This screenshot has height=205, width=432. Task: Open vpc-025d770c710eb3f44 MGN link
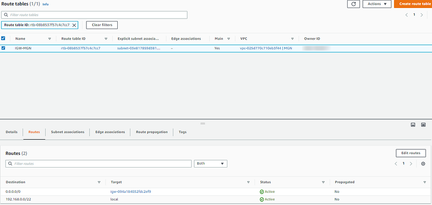(x=266, y=48)
